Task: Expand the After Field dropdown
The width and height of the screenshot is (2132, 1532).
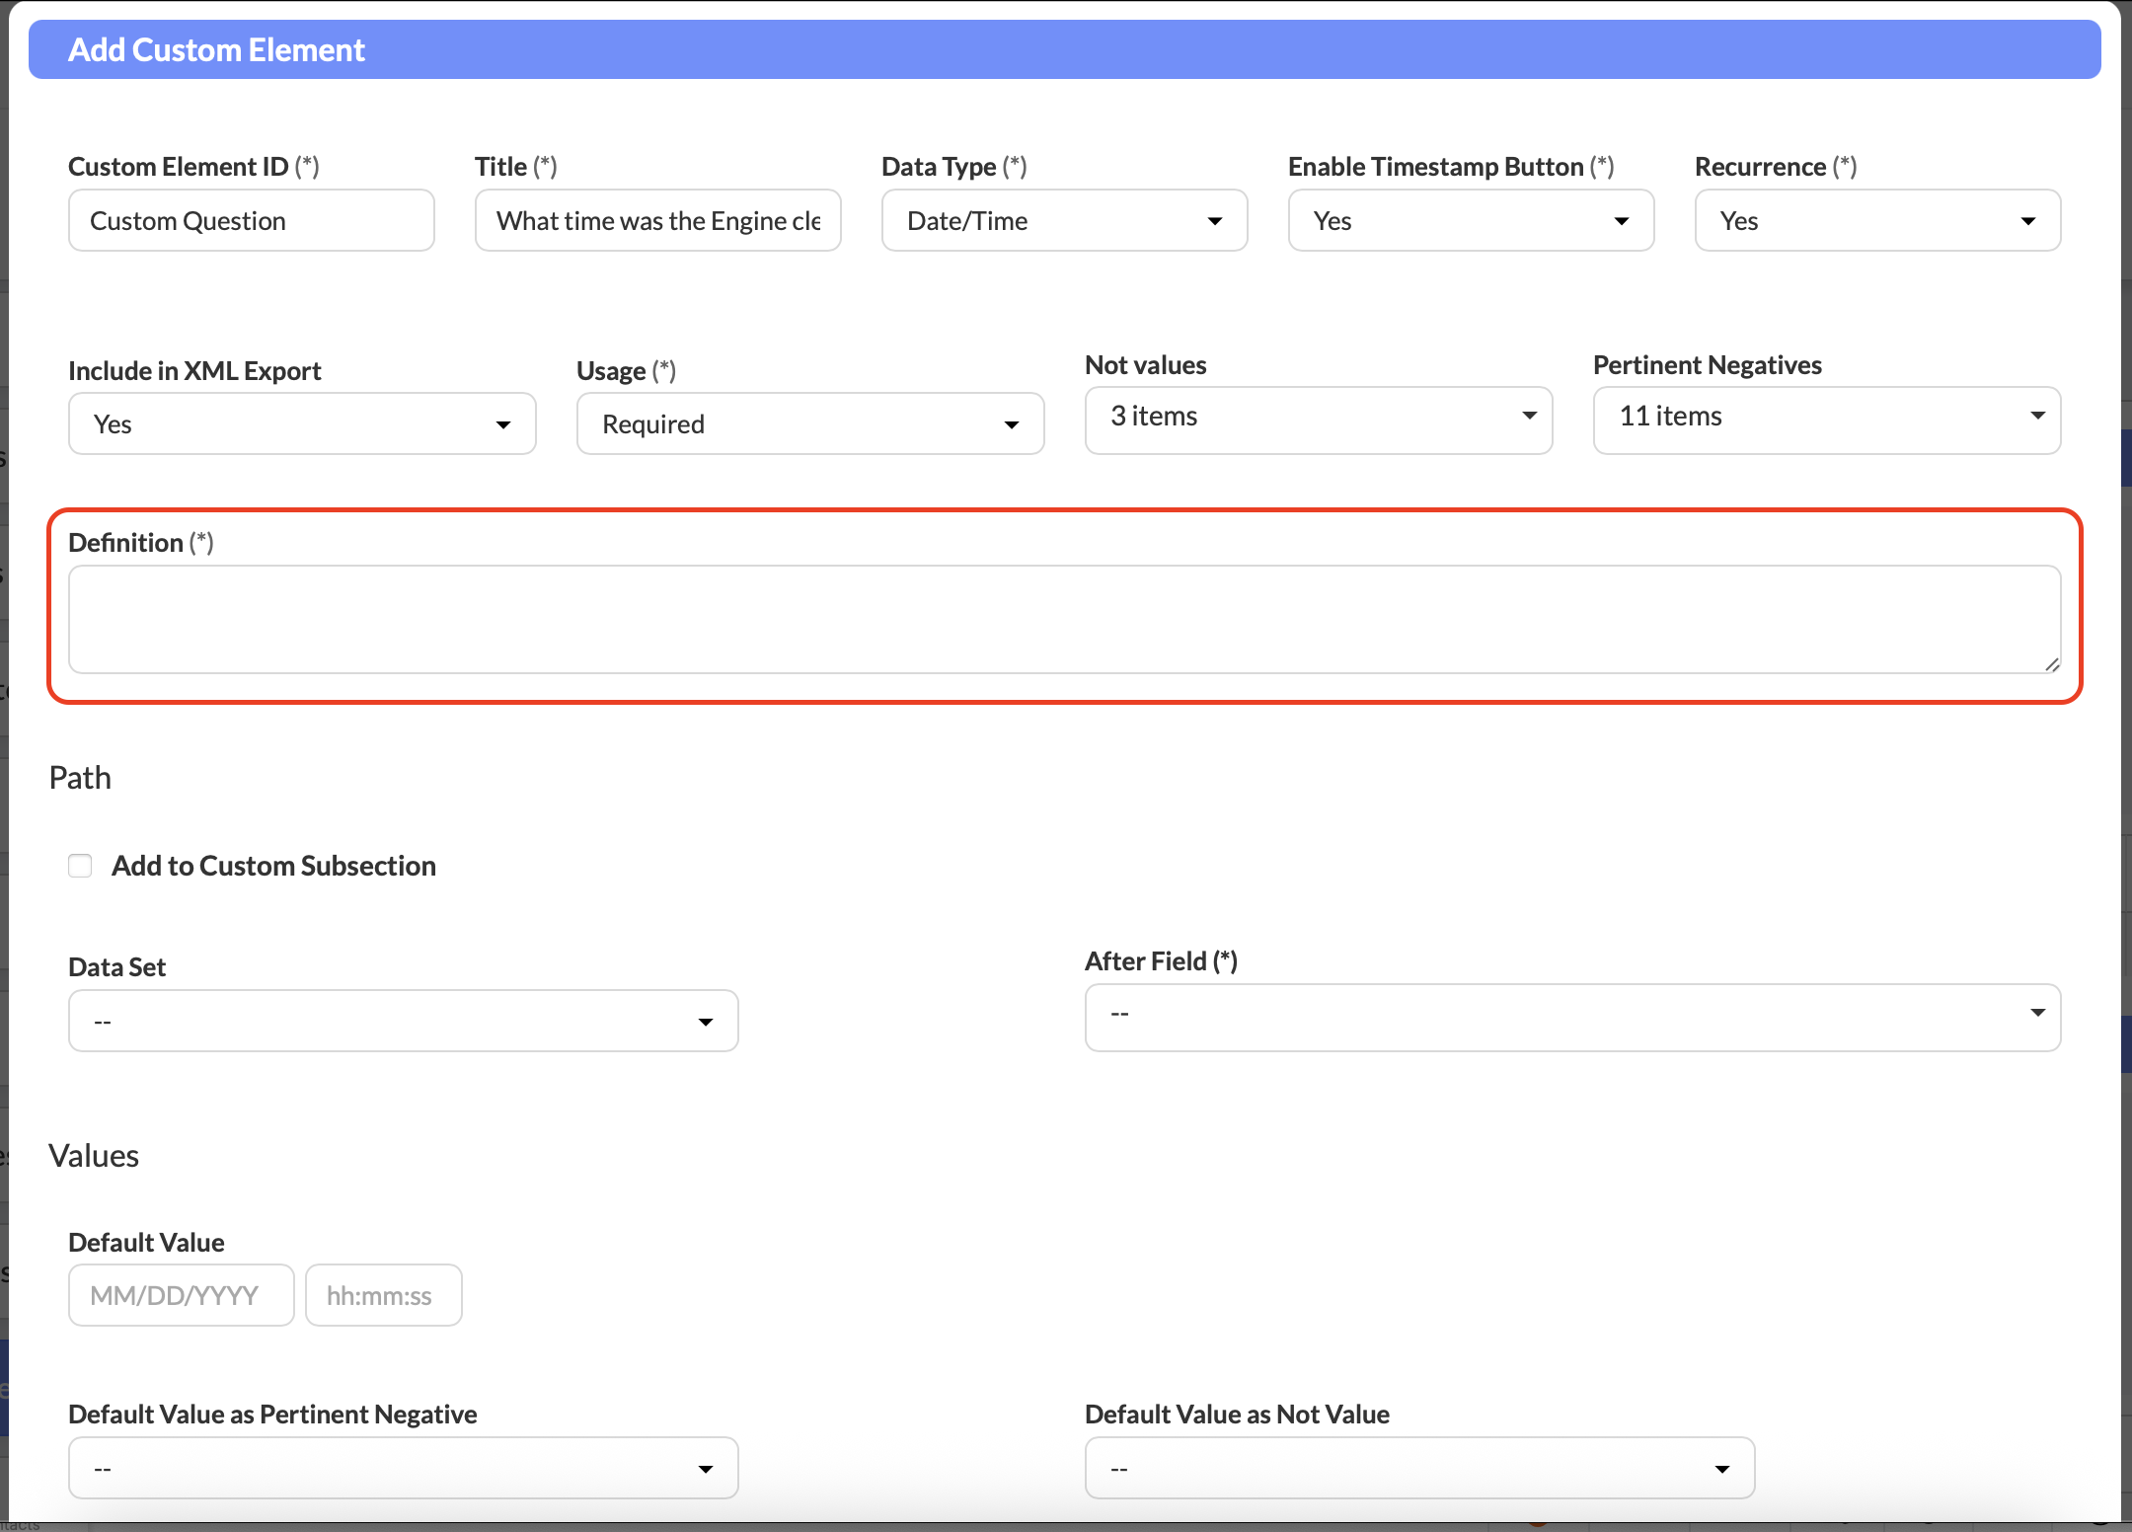Action: (1571, 1017)
